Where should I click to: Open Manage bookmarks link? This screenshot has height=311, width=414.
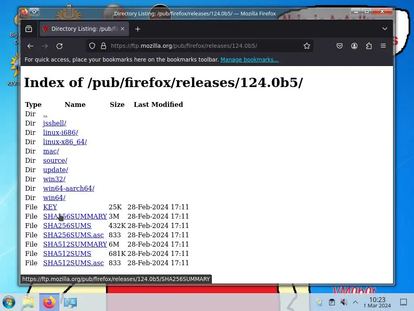tap(249, 60)
